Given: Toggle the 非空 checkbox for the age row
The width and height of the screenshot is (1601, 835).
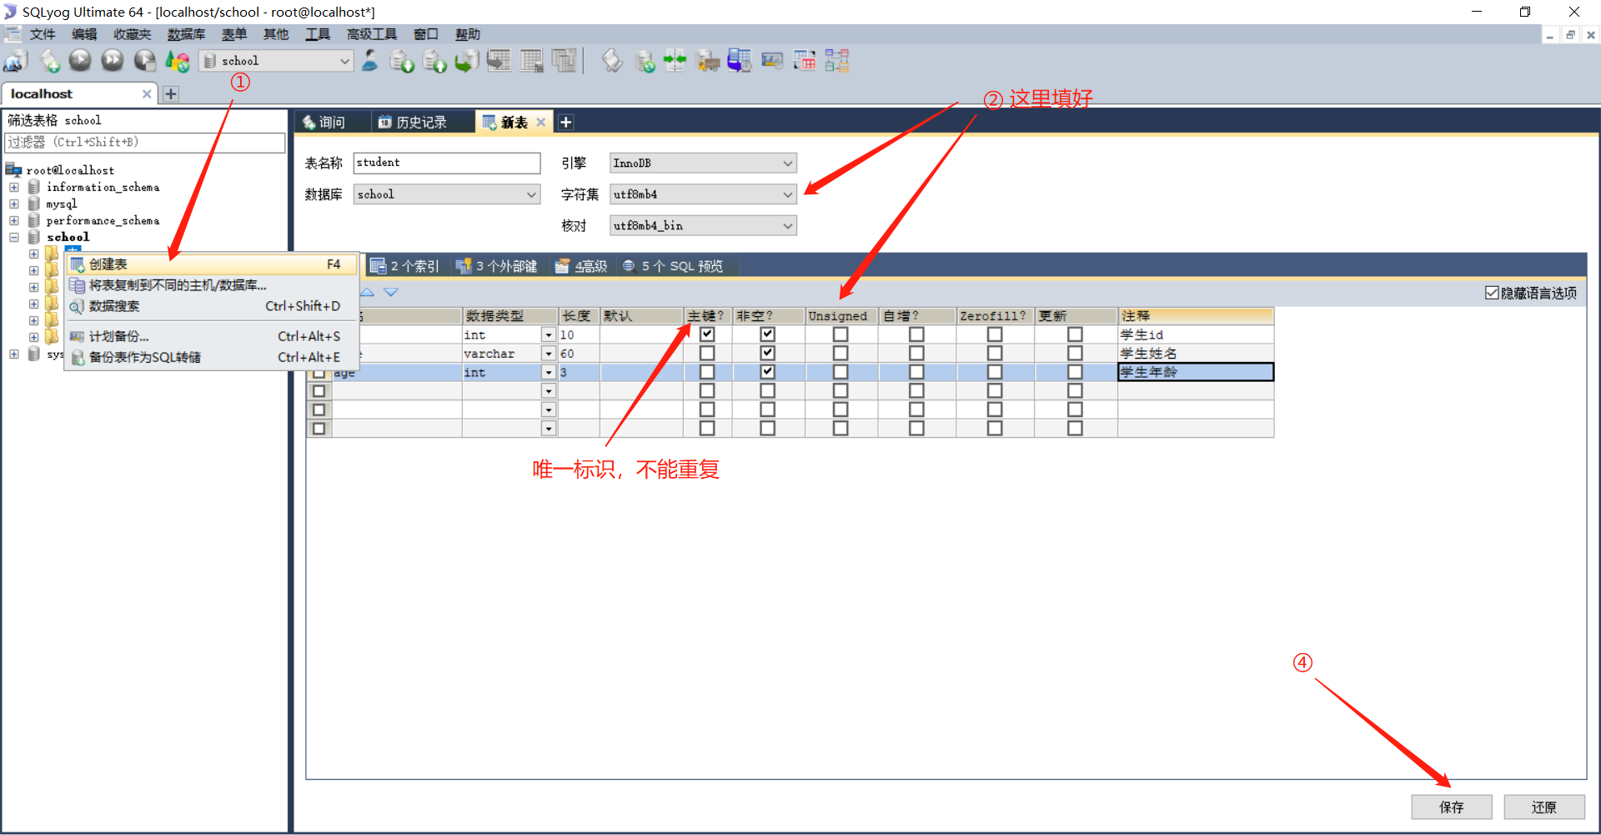Looking at the screenshot, I should 768,372.
